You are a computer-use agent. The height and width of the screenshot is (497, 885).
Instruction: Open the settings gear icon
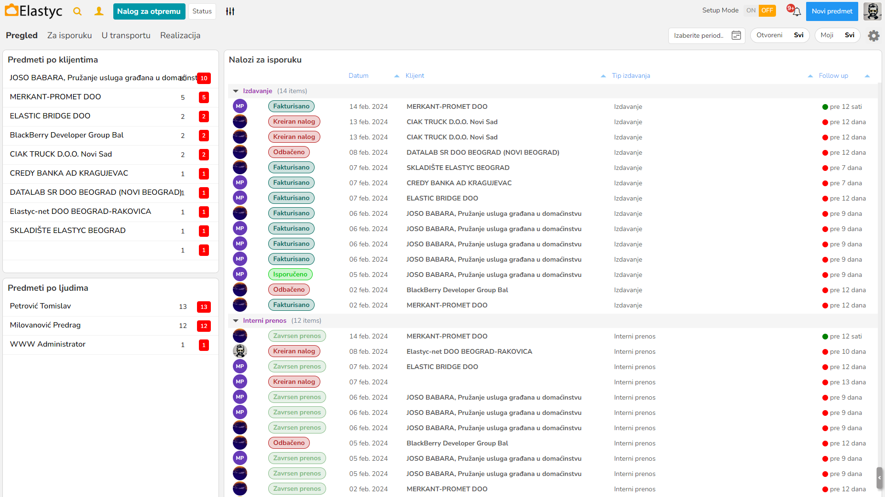[874, 35]
